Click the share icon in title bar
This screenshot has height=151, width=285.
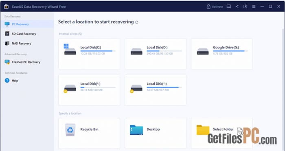point(237,7)
